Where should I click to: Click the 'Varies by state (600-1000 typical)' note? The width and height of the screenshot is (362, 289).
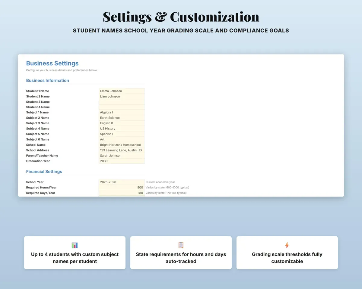point(167,188)
